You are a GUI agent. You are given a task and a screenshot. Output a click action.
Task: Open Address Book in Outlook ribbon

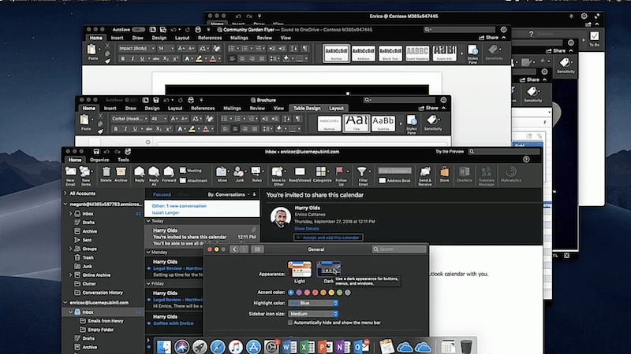coord(395,181)
